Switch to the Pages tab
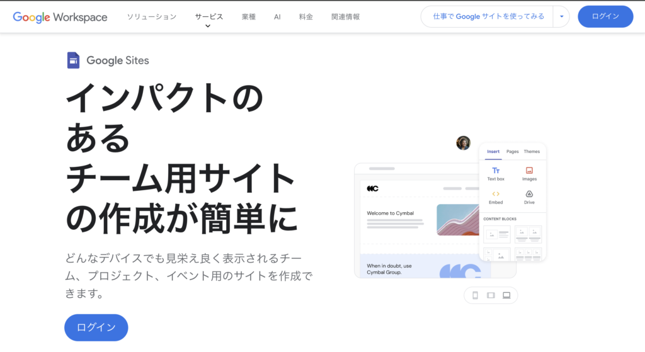The width and height of the screenshot is (645, 352). 513,152
